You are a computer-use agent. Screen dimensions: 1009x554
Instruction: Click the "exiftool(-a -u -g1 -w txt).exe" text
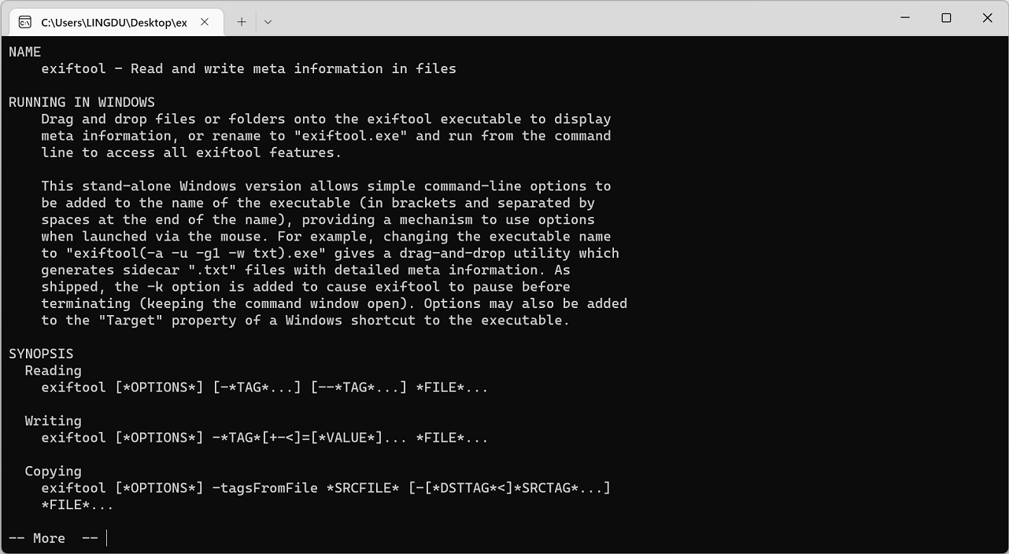point(200,253)
